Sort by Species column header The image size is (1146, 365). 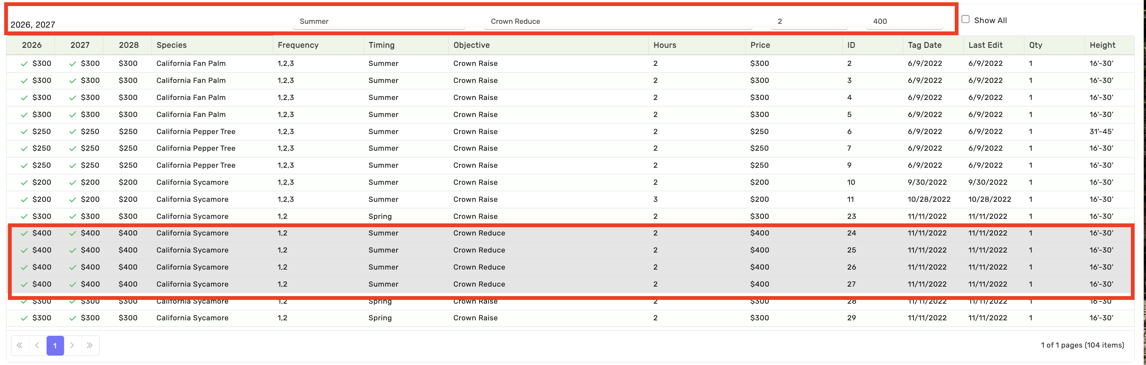click(x=172, y=45)
